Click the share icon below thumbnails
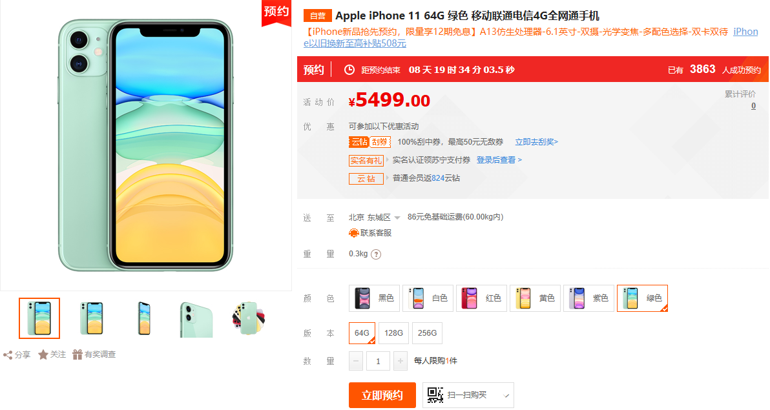 (x=8, y=354)
